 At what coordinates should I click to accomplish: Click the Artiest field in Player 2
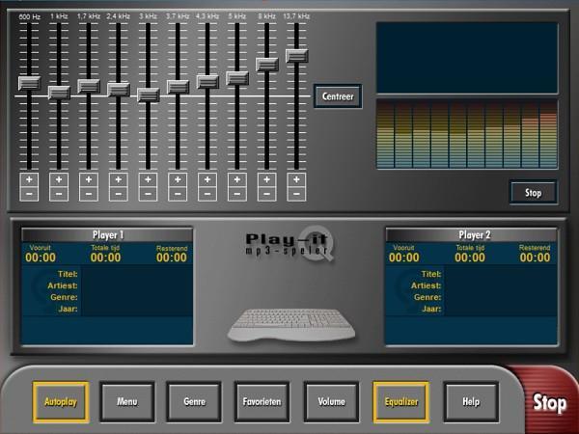click(500, 285)
